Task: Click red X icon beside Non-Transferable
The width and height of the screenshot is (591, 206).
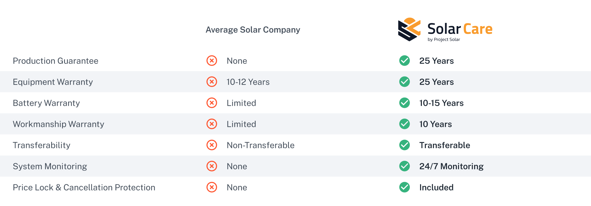Action: 212,145
